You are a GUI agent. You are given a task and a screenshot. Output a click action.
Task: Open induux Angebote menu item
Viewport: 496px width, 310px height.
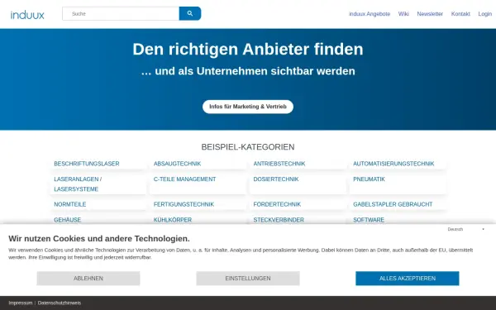click(370, 14)
